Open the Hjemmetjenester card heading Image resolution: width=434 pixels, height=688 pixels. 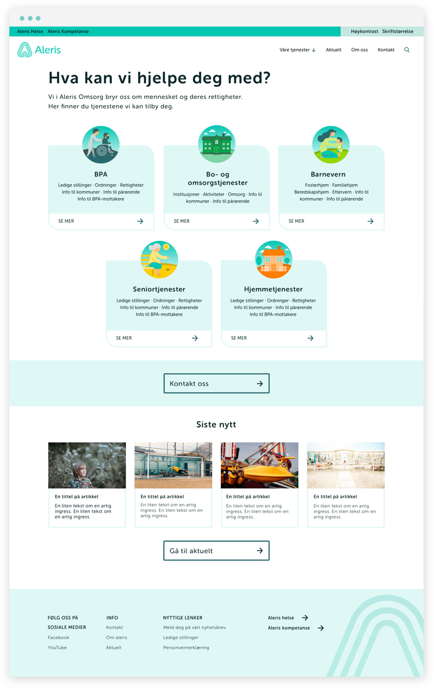pyautogui.click(x=273, y=289)
